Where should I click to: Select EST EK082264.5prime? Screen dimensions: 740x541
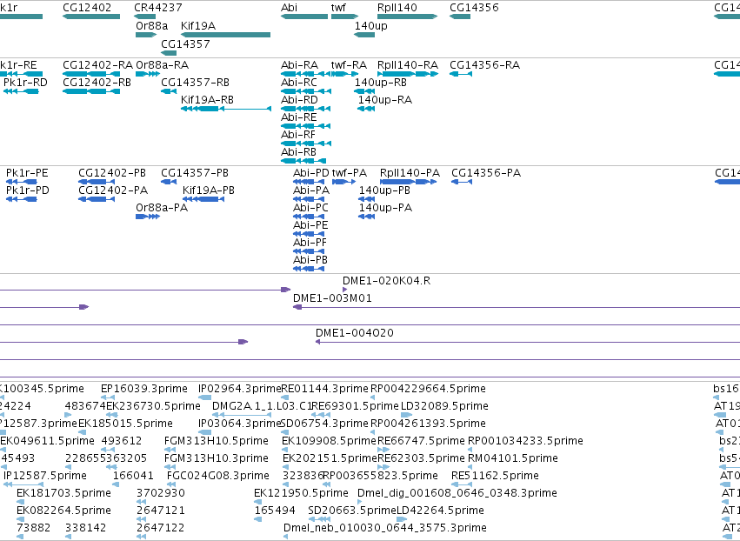pyautogui.click(x=20, y=519)
